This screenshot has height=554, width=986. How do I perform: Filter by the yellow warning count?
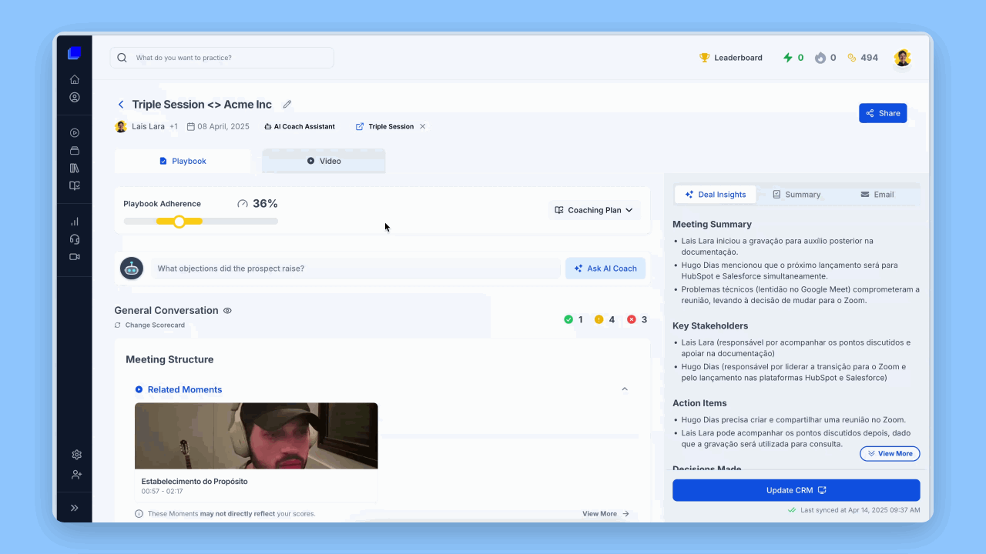(x=605, y=319)
